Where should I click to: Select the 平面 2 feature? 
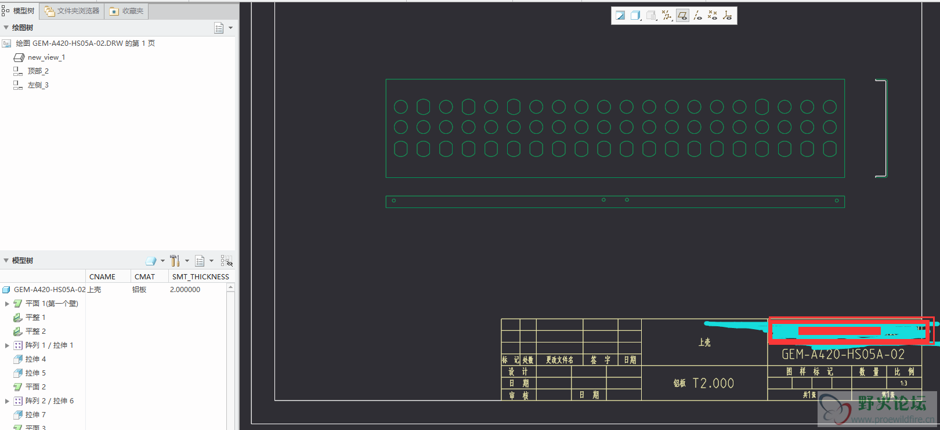pos(30,387)
